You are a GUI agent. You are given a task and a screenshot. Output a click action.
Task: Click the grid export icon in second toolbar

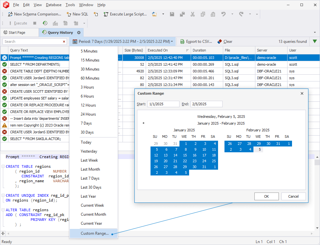76,23
